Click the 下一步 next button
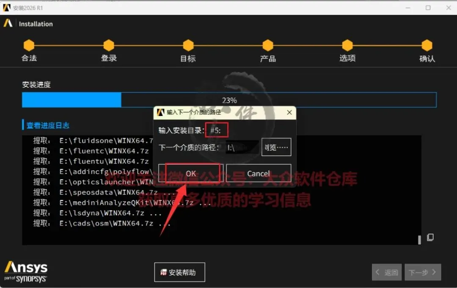The width and height of the screenshot is (457, 288). [x=423, y=272]
